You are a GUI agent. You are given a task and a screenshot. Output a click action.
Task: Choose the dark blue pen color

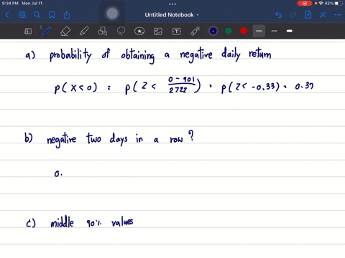pos(213,31)
